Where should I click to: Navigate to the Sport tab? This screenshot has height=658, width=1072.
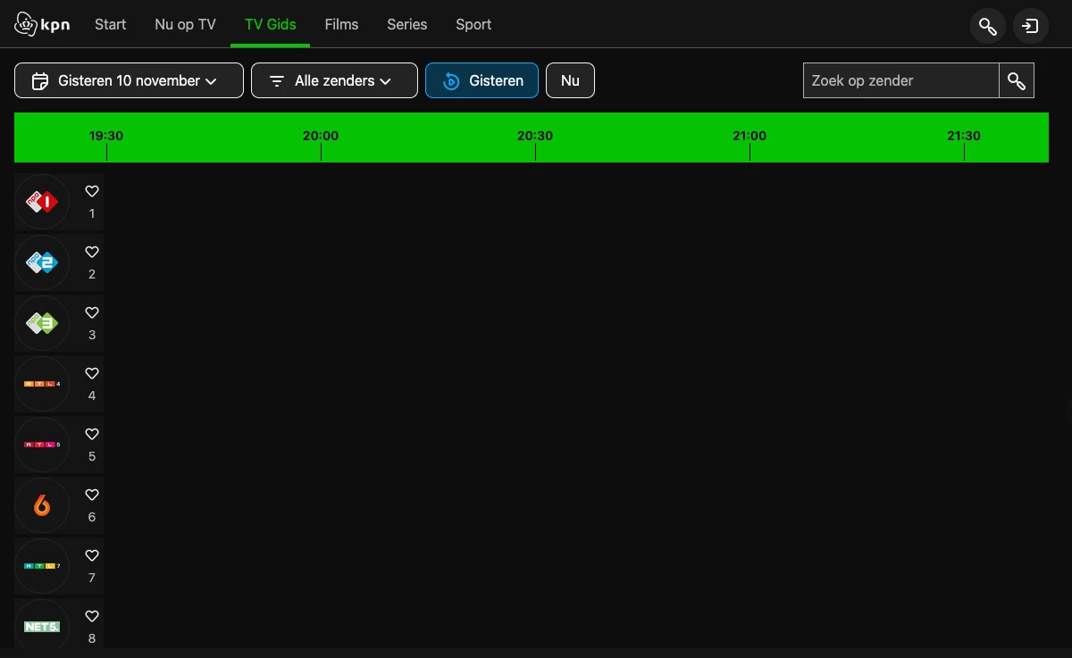(x=473, y=25)
